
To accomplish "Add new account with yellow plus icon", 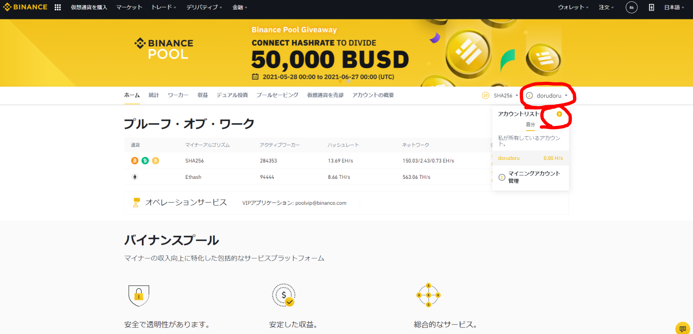I will [x=559, y=114].
